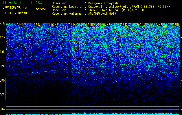Click the ICOM IC-575 53.7492 MHz text

(116, 10)
